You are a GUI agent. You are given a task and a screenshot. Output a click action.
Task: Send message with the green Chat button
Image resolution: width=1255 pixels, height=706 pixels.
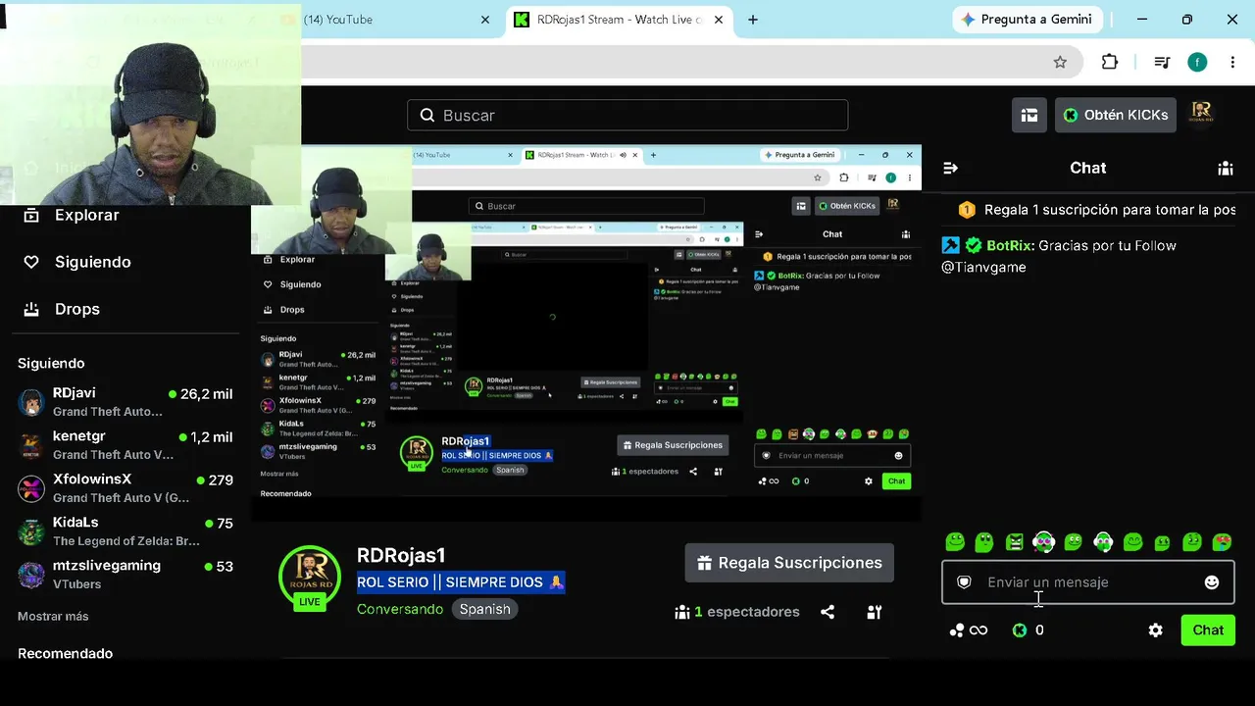1208,630
